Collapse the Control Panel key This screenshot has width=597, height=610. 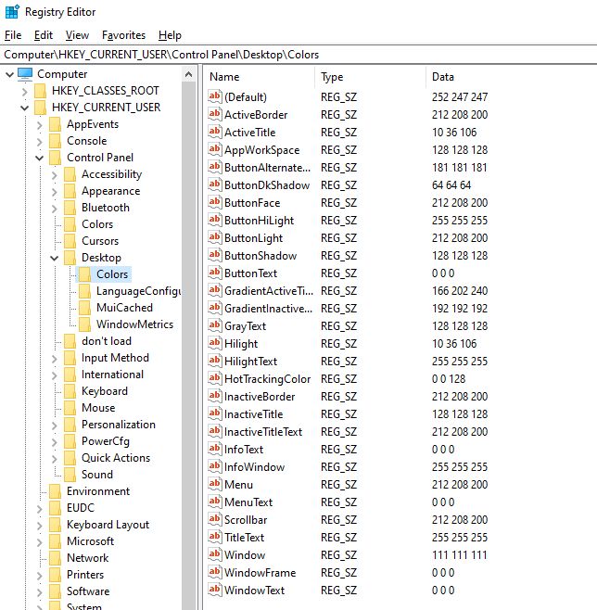click(x=39, y=158)
